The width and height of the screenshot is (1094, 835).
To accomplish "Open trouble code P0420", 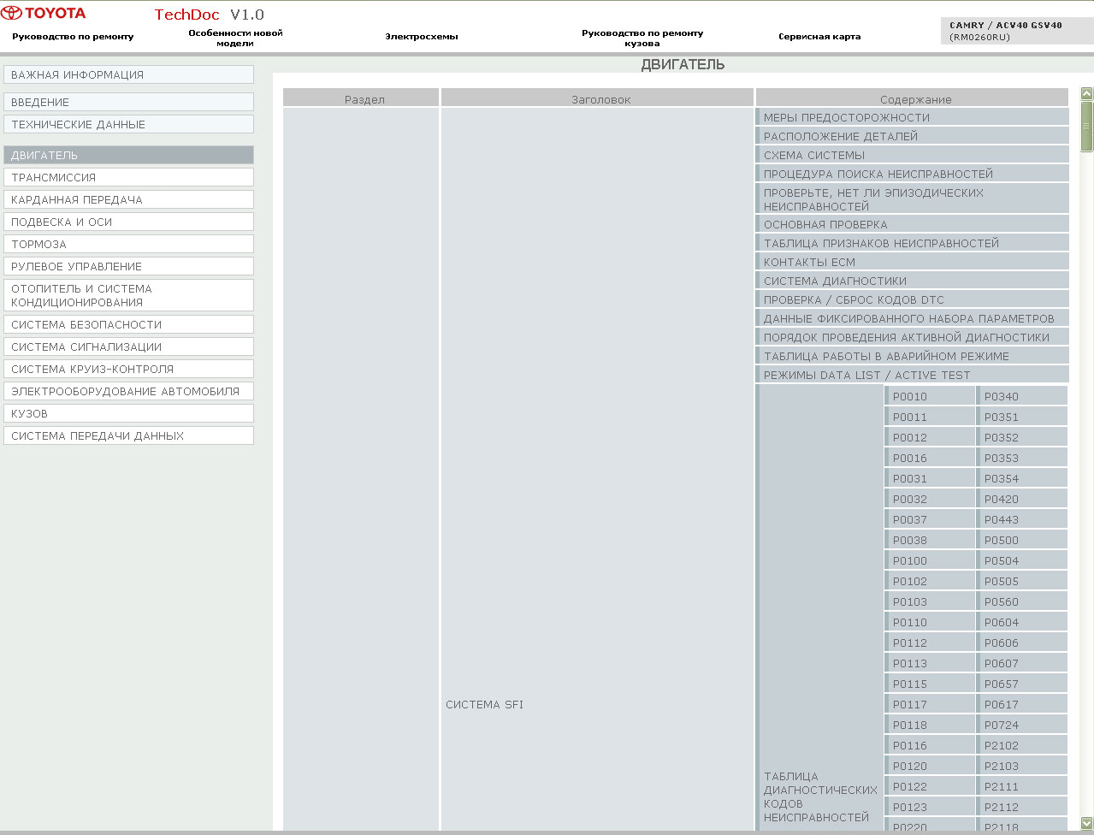I will [1022, 499].
